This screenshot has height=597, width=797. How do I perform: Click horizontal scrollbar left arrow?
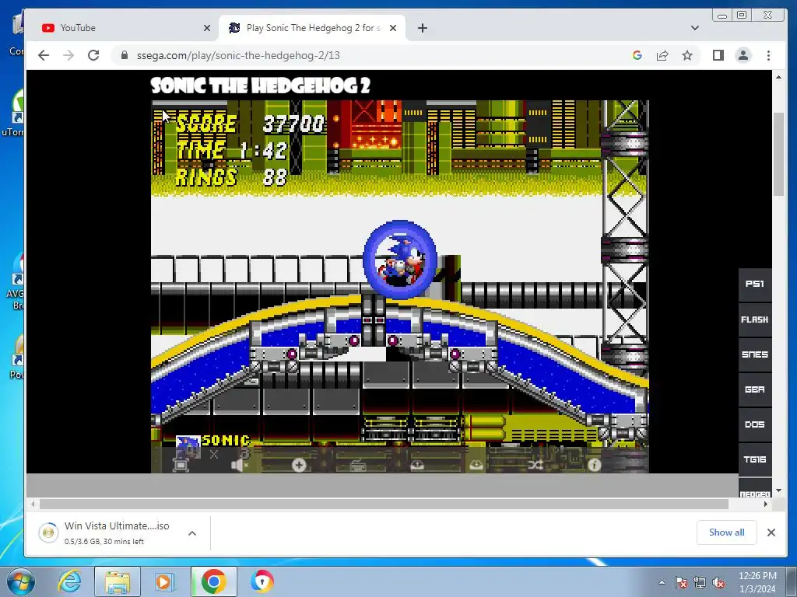[x=33, y=504]
